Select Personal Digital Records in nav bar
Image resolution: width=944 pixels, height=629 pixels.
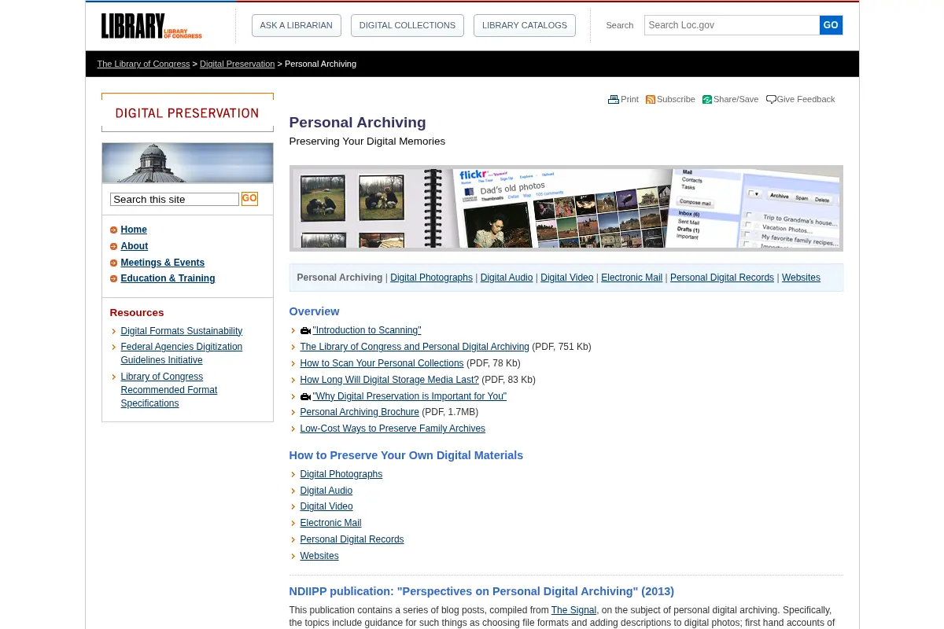click(722, 278)
